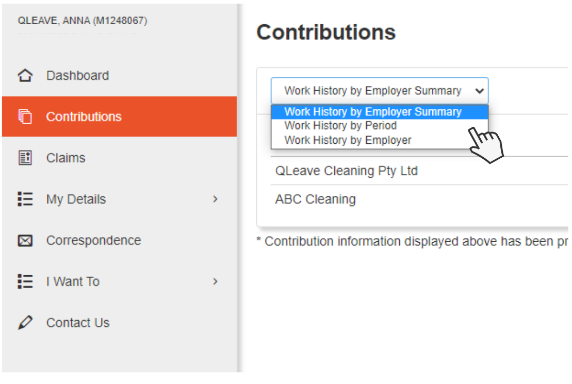The width and height of the screenshot is (572, 384).
Task: Click the I Want To list icon
Action: point(25,282)
